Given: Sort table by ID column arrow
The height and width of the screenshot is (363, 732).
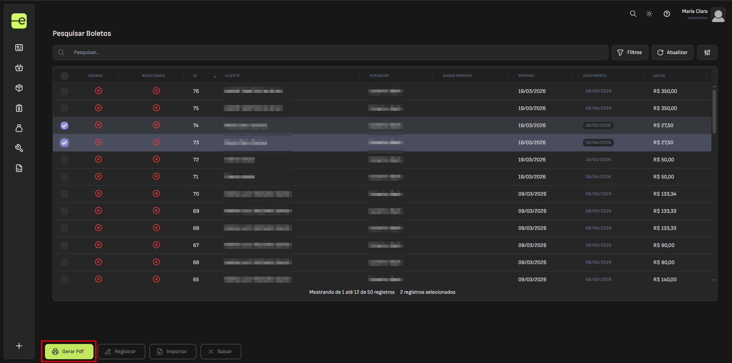Looking at the screenshot, I should [x=215, y=76].
